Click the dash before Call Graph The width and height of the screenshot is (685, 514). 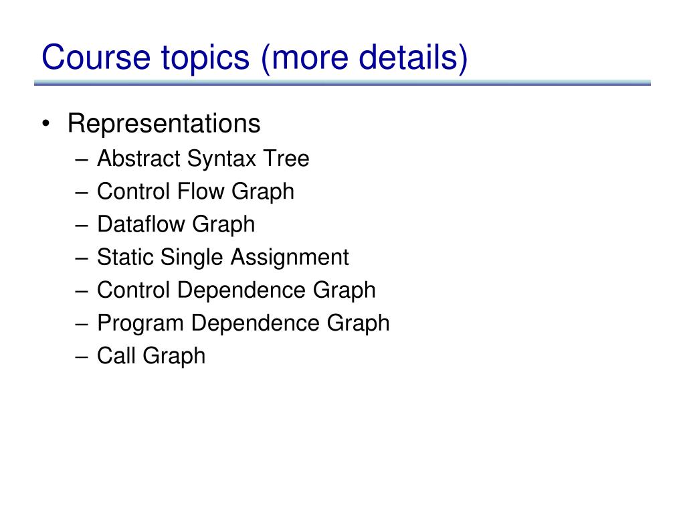tap(81, 357)
